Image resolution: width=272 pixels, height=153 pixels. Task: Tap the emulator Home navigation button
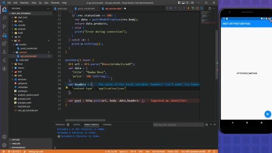tap(247, 123)
